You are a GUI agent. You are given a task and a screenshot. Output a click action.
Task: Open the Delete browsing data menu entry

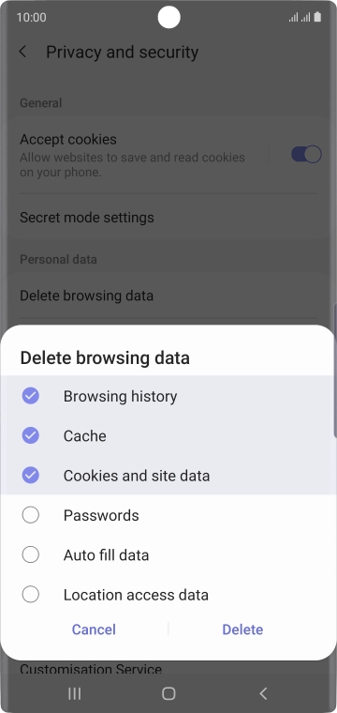coord(168,296)
